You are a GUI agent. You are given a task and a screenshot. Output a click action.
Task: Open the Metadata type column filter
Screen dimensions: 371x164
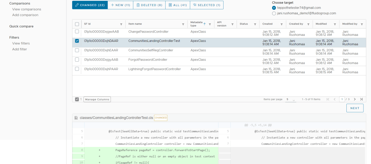point(210,24)
